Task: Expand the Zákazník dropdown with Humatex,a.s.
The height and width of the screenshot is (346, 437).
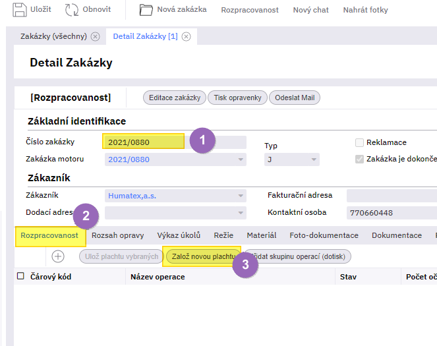Action: pyautogui.click(x=241, y=196)
